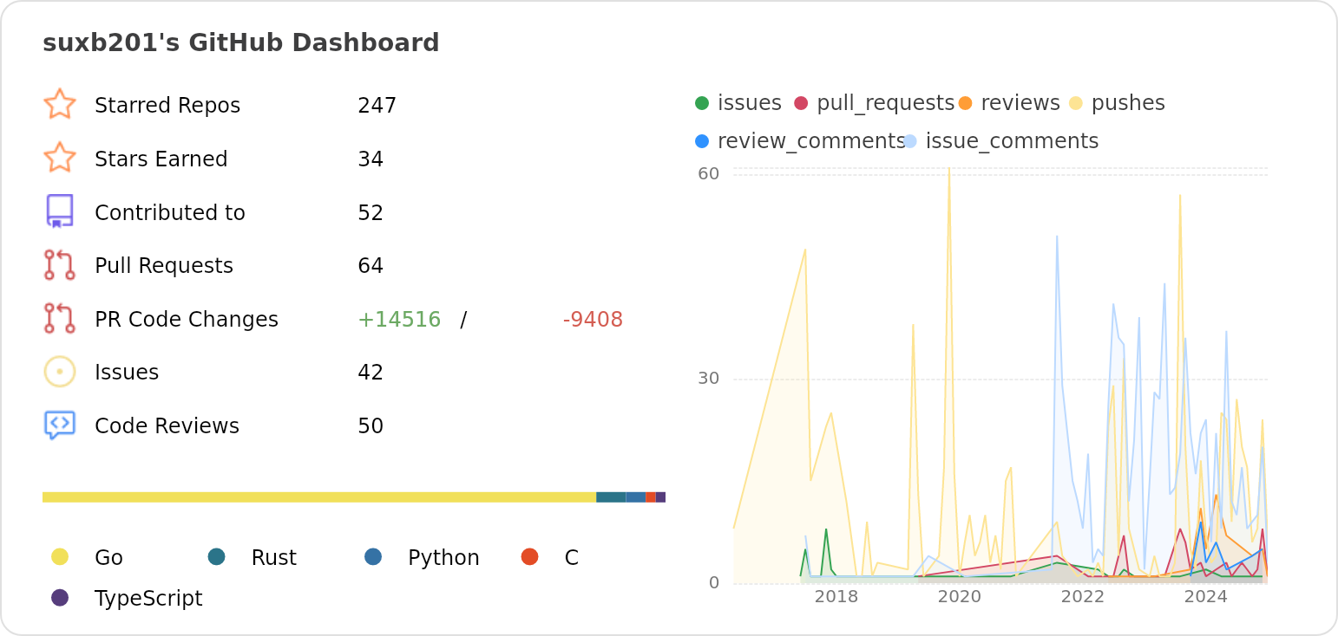Click the Rust language color dot
This screenshot has height=636, width=1338.
point(217,556)
